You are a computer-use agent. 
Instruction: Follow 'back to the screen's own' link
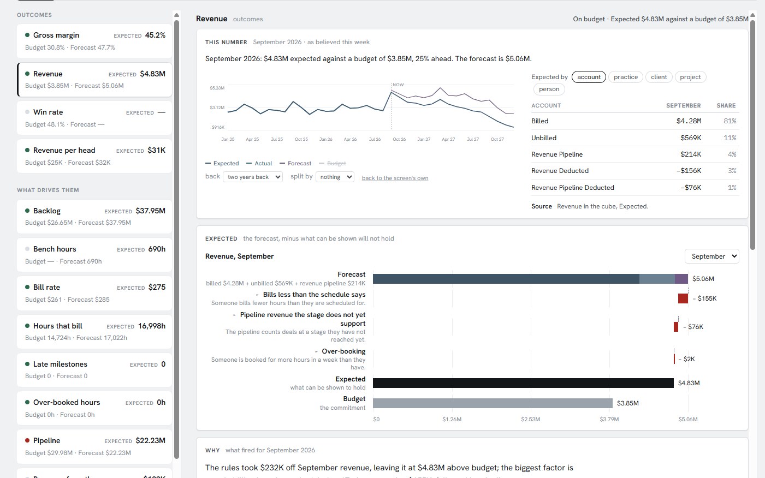tap(395, 178)
